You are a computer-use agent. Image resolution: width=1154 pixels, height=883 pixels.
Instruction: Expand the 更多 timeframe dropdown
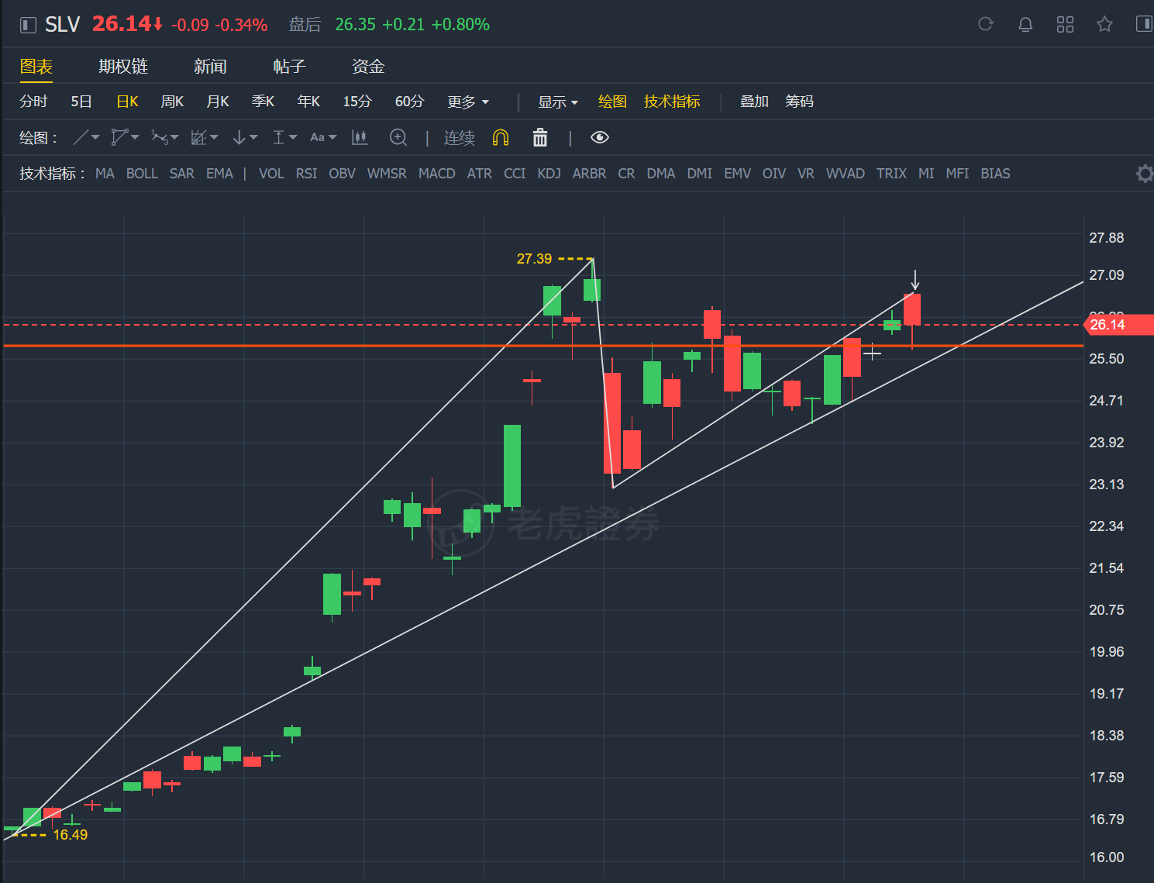pyautogui.click(x=468, y=102)
